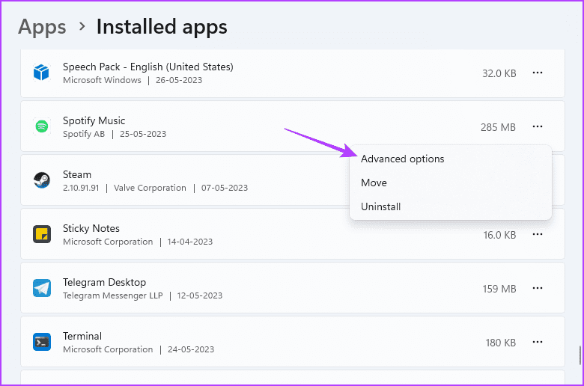584x386 pixels.
Task: Select the Steam app name in list
Action: pyautogui.click(x=77, y=174)
